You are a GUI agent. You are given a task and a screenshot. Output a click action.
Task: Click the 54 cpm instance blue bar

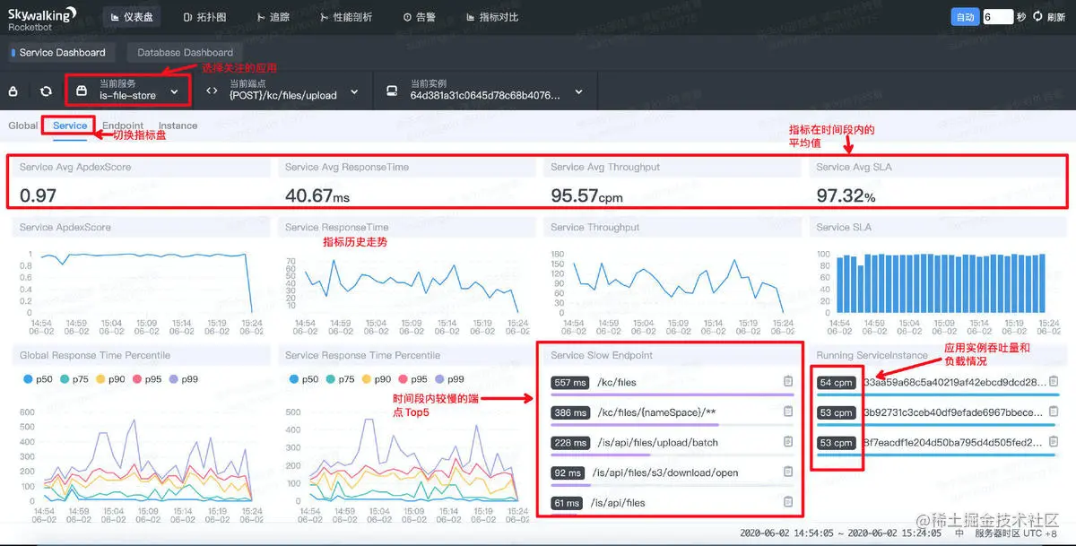pyautogui.click(x=938, y=394)
